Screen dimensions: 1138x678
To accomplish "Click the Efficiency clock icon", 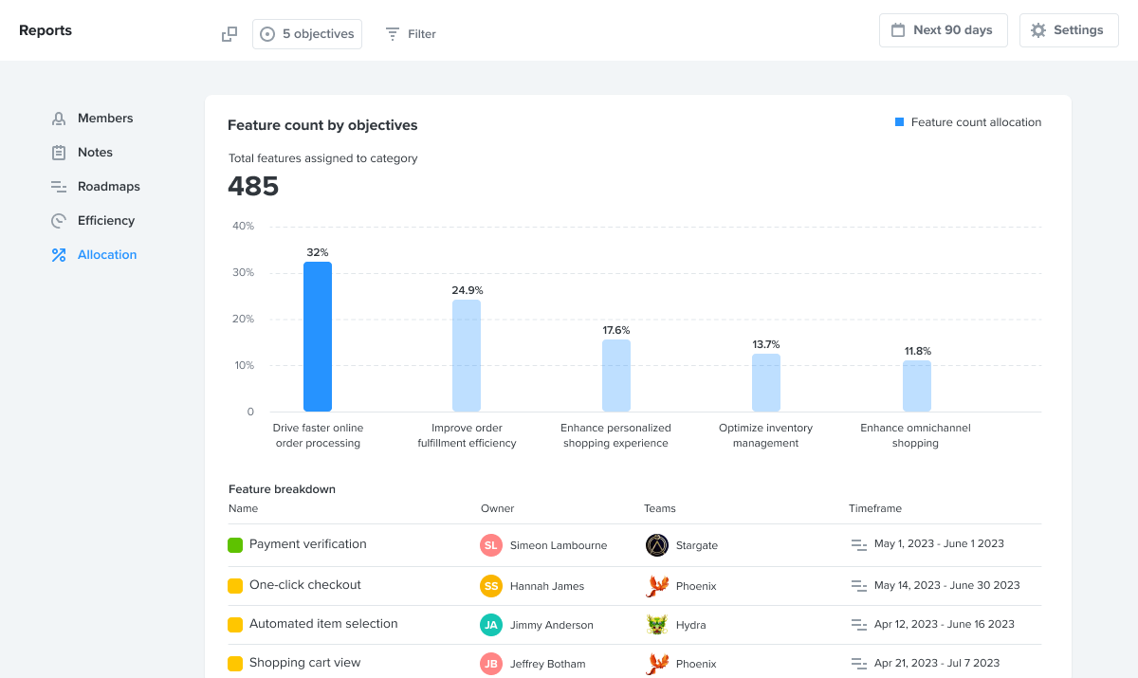I will point(58,220).
